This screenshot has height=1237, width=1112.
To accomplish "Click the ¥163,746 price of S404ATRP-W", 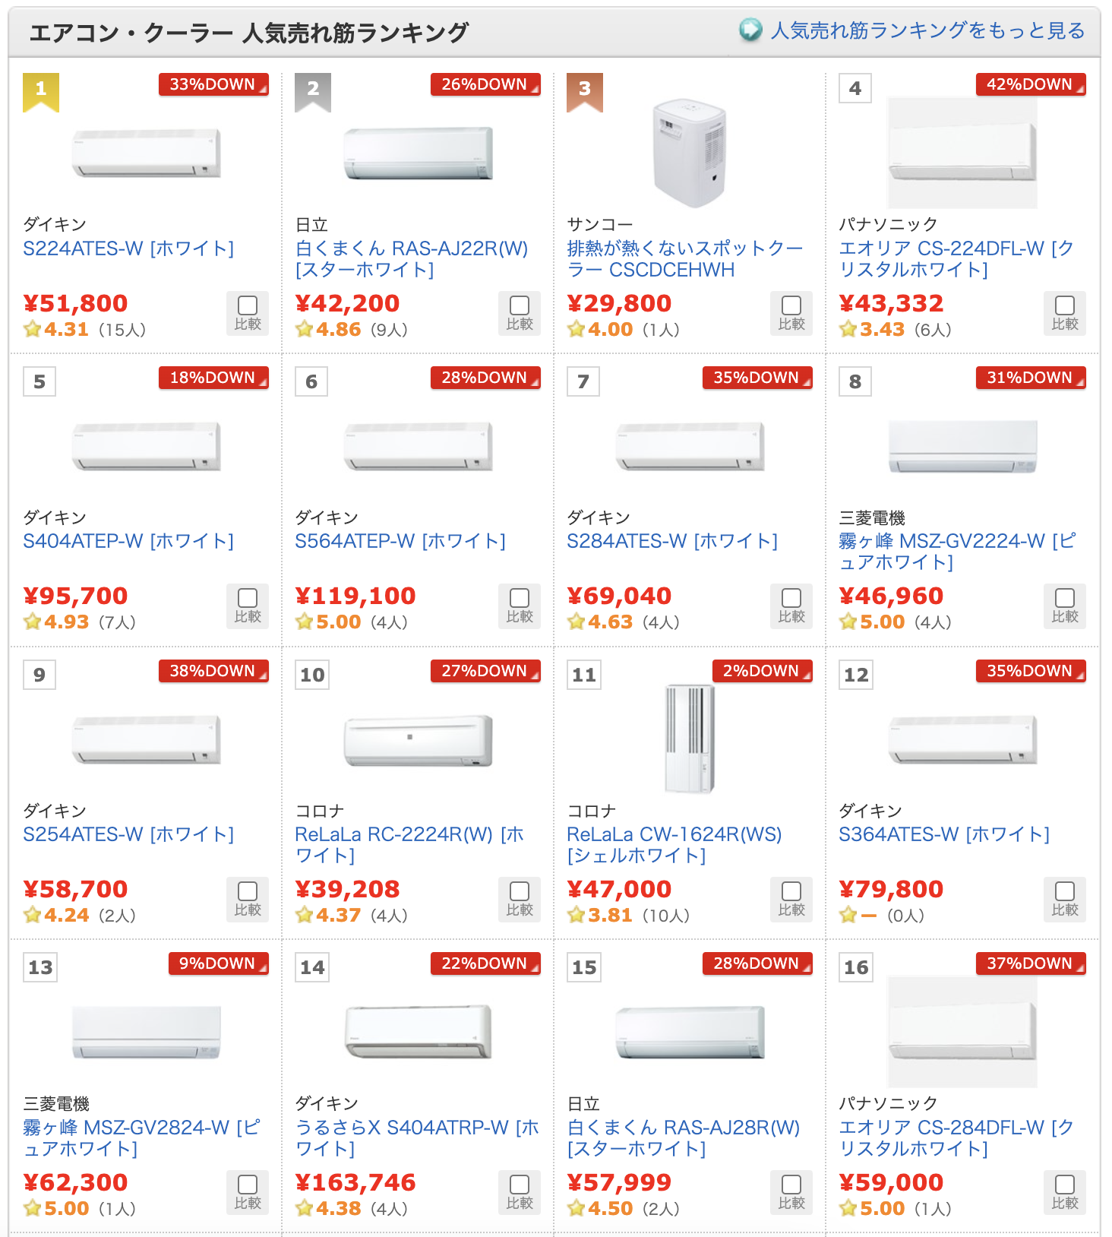I will pyautogui.click(x=355, y=1182).
